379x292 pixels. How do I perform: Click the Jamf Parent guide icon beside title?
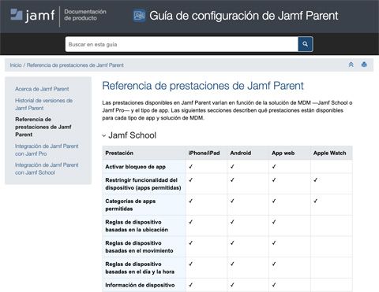pyautogui.click(x=139, y=16)
